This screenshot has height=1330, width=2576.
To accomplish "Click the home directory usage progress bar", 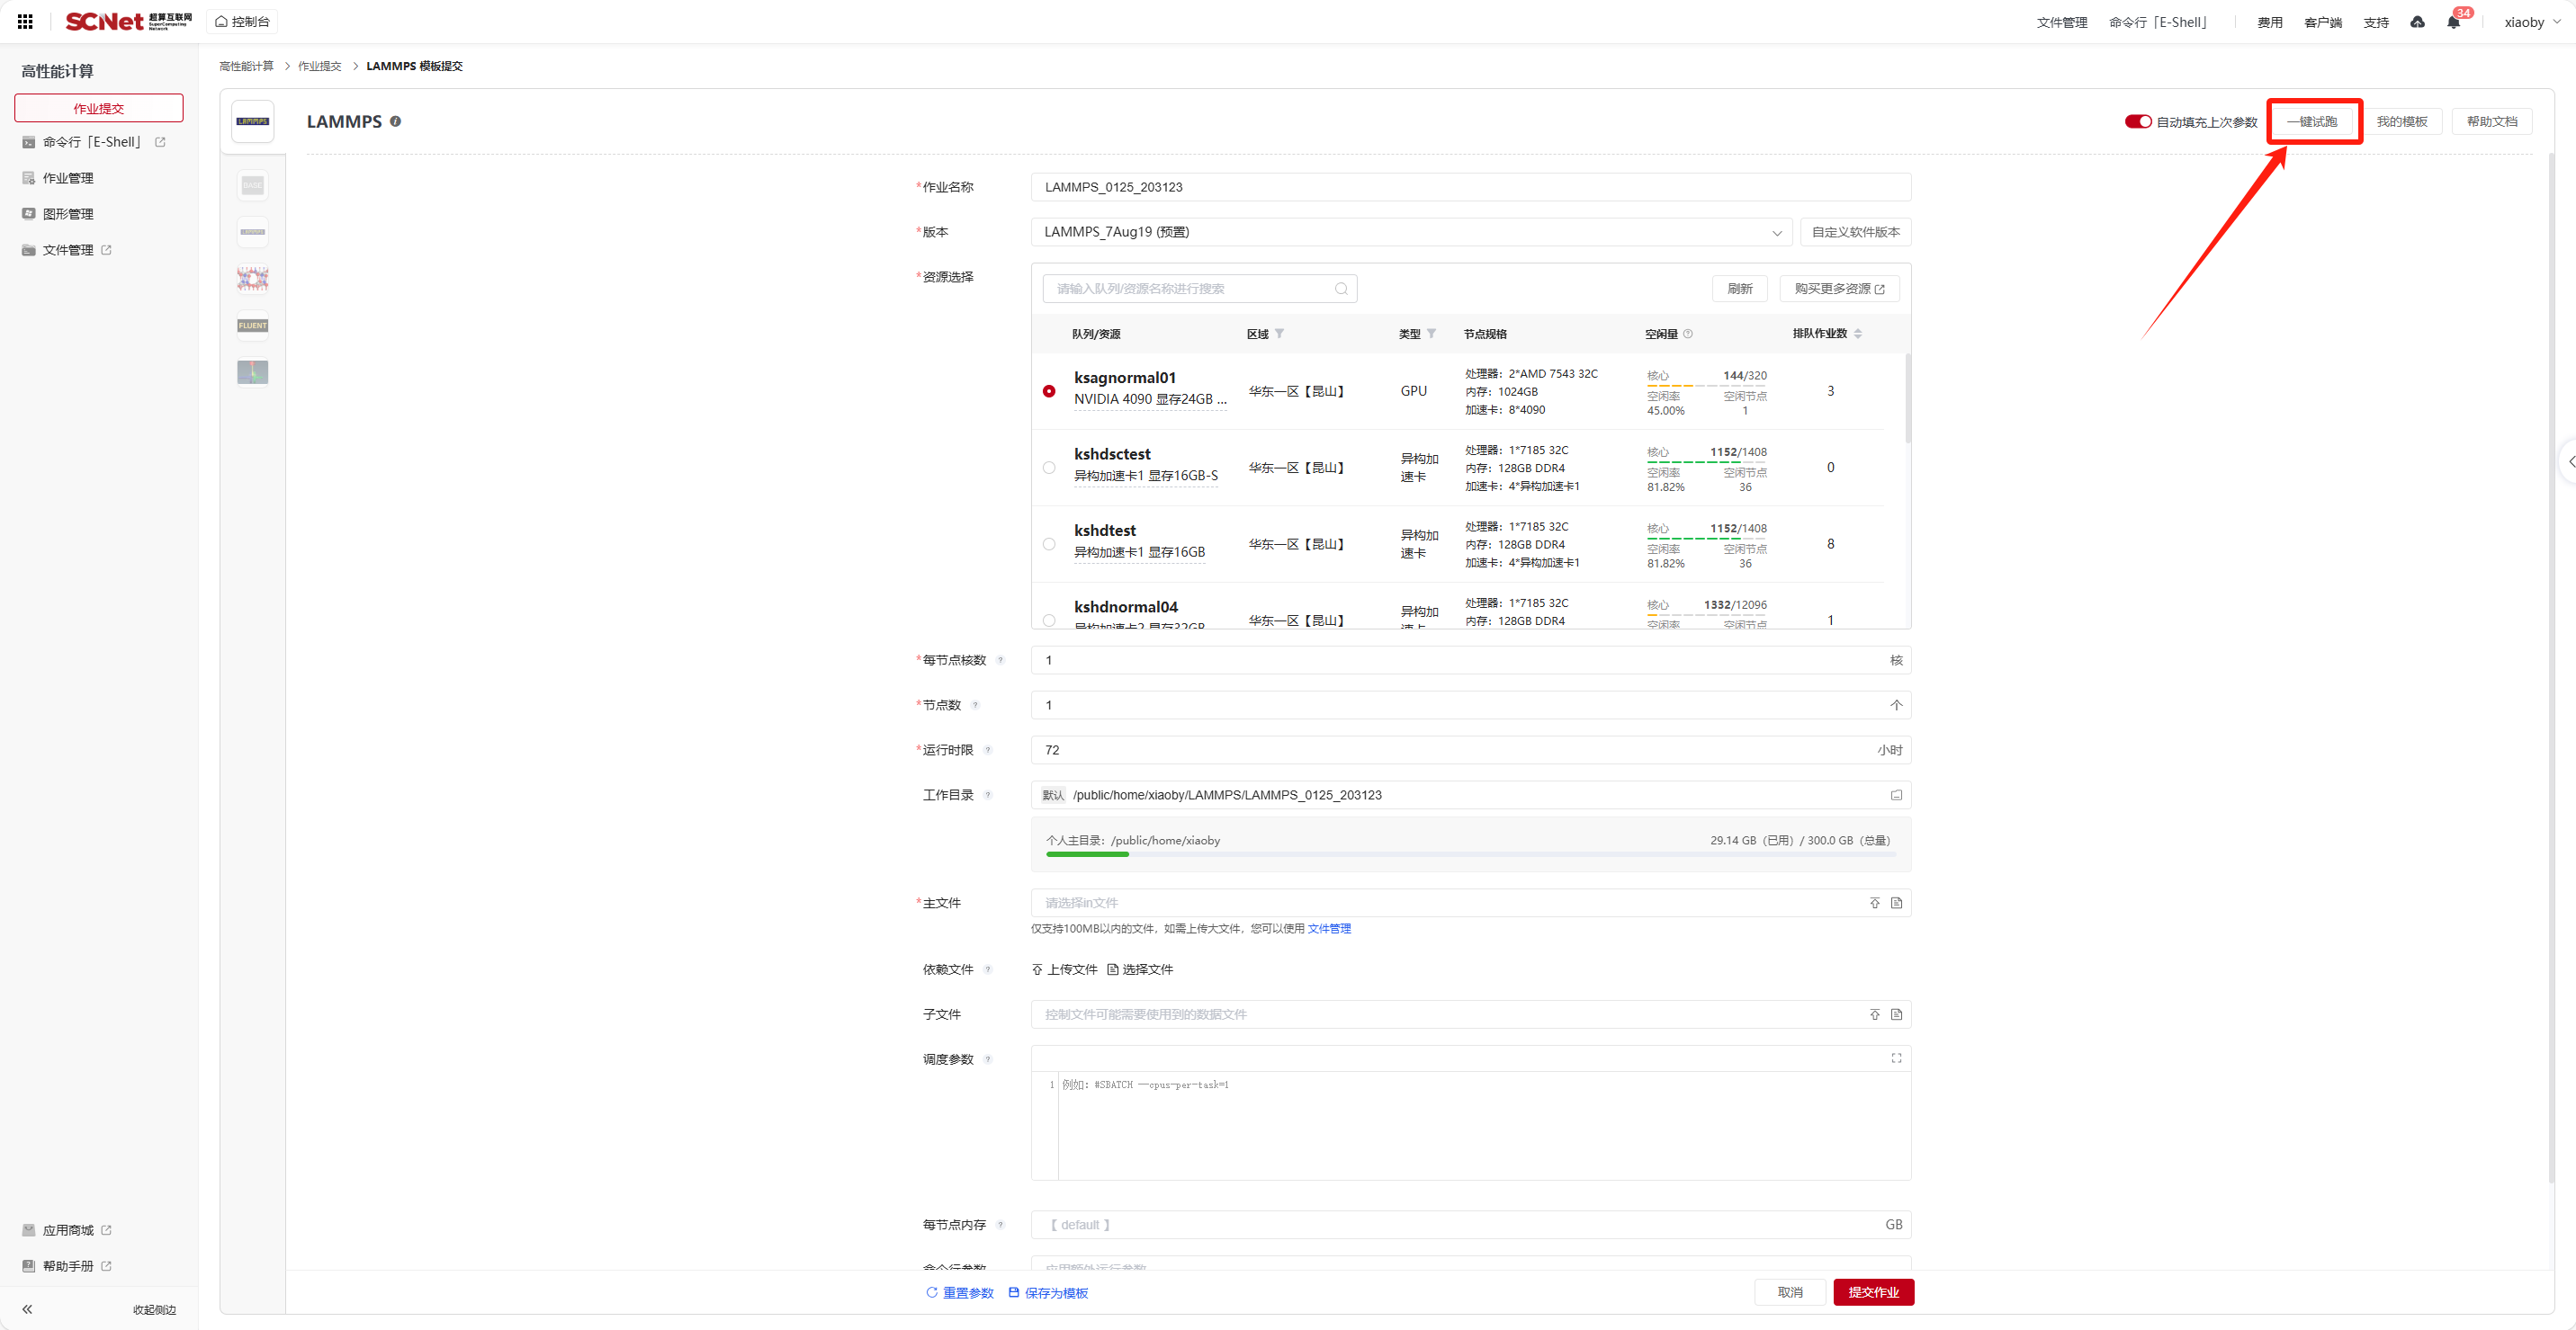I will pyautogui.click(x=1470, y=854).
